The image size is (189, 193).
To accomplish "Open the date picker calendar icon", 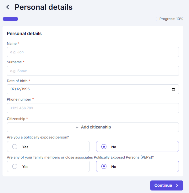I will point(173,89).
